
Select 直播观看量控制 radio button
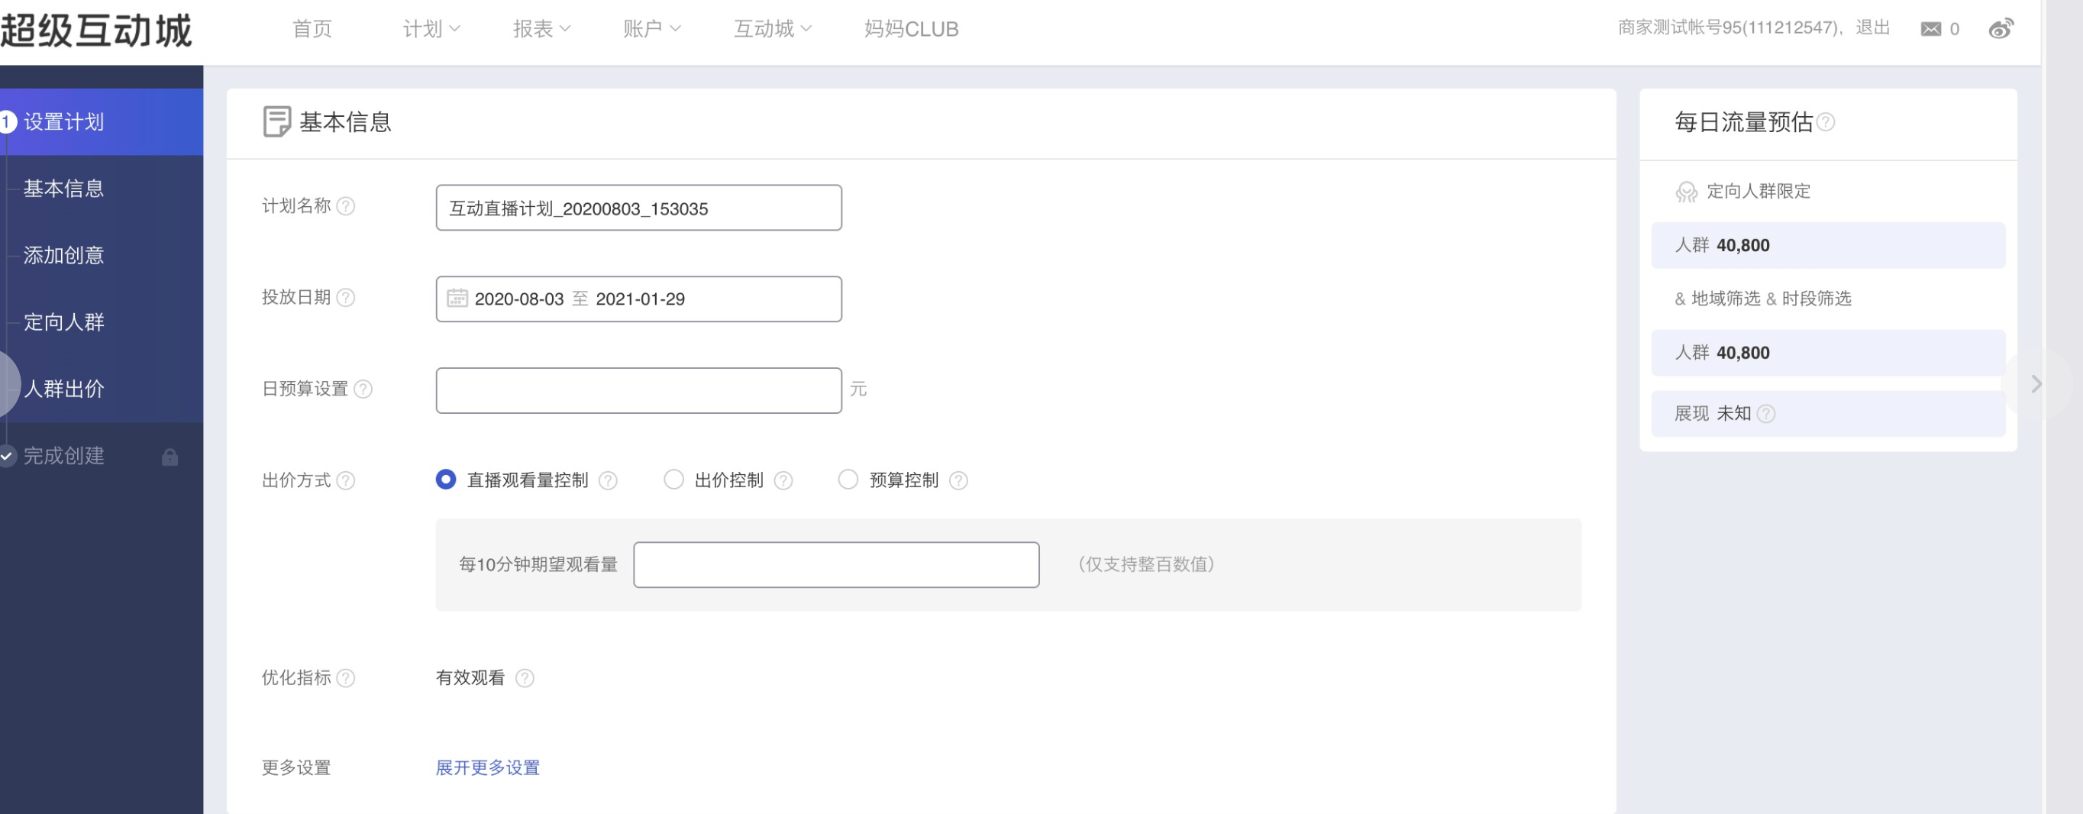pyautogui.click(x=446, y=480)
